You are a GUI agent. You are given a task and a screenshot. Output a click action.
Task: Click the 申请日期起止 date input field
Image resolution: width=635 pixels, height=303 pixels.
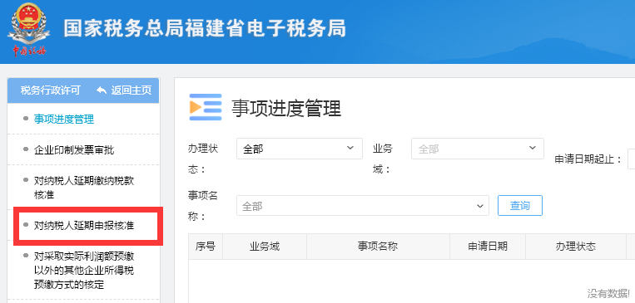[x=632, y=159]
